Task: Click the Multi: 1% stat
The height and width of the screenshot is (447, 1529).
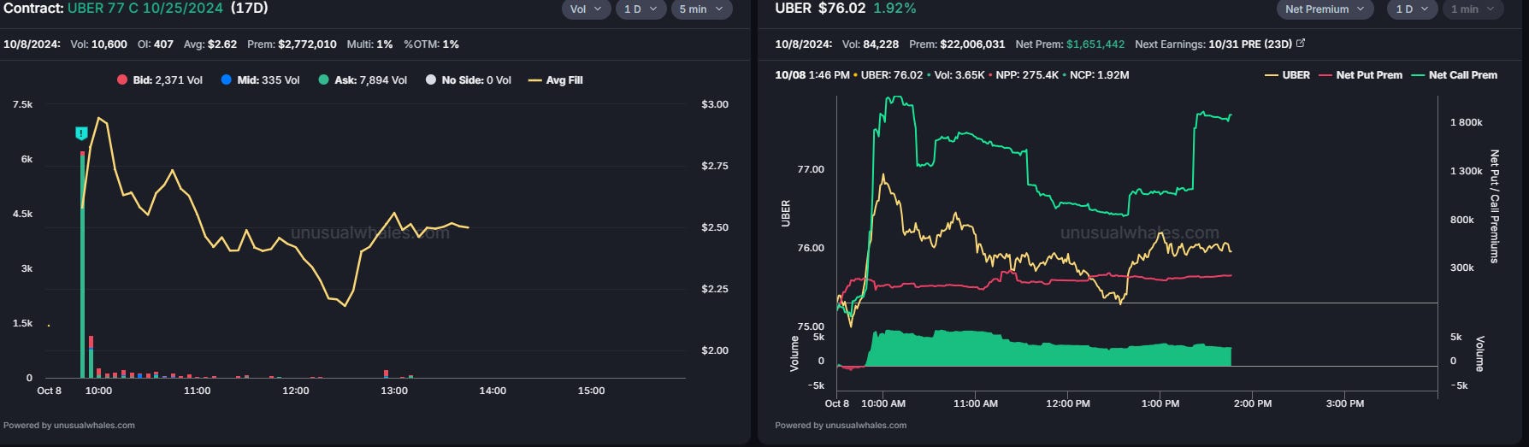Action: [x=371, y=44]
